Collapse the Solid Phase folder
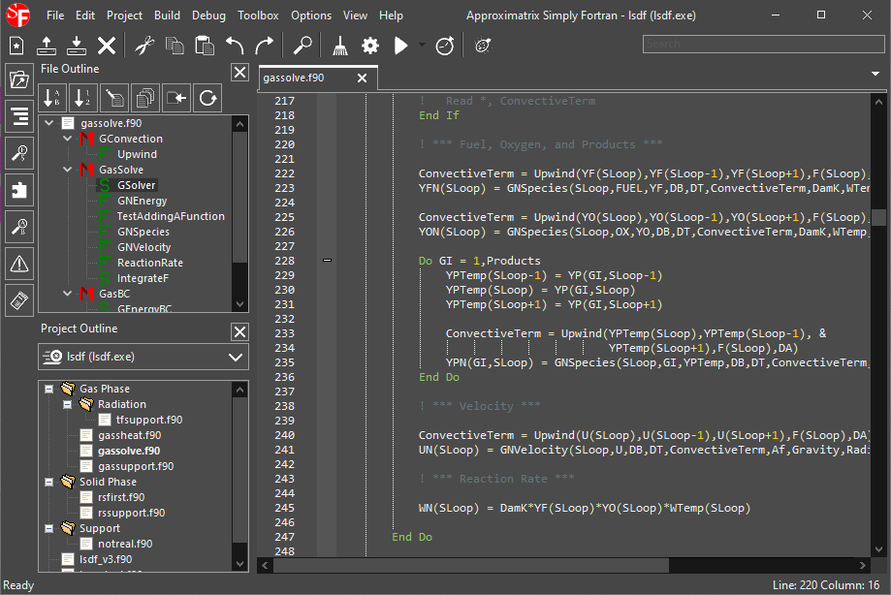 (x=48, y=482)
